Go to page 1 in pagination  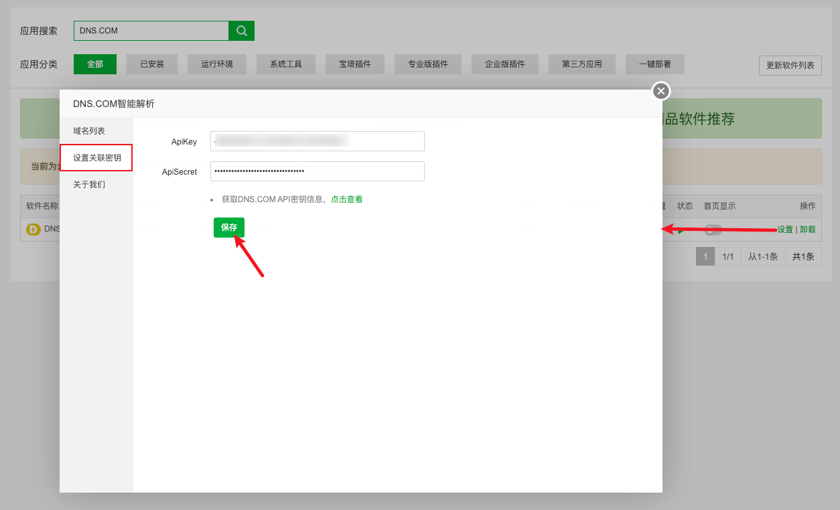point(705,256)
